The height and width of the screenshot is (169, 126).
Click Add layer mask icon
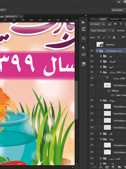pos(107,167)
